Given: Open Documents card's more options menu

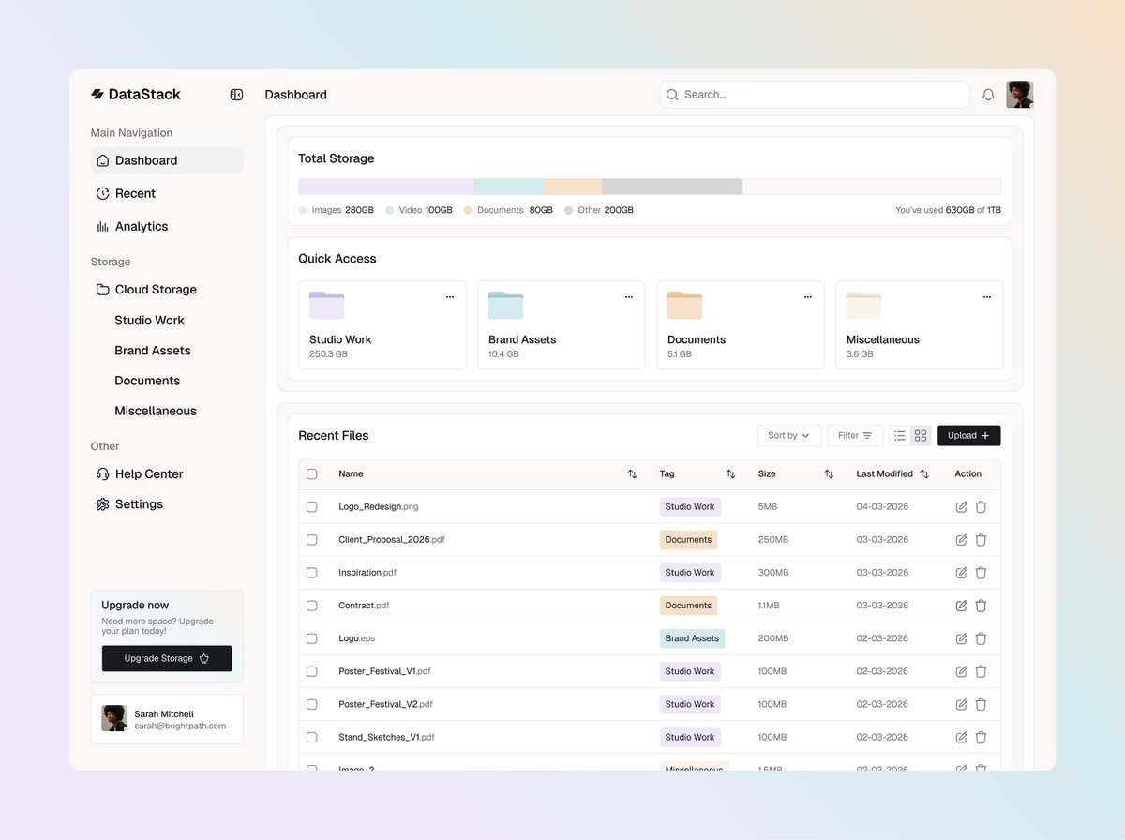Looking at the screenshot, I should click(808, 297).
